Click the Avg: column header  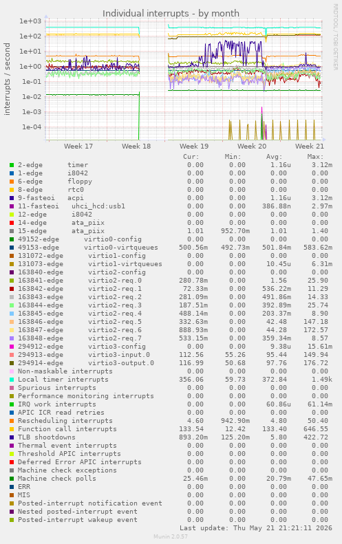pyautogui.click(x=275, y=157)
